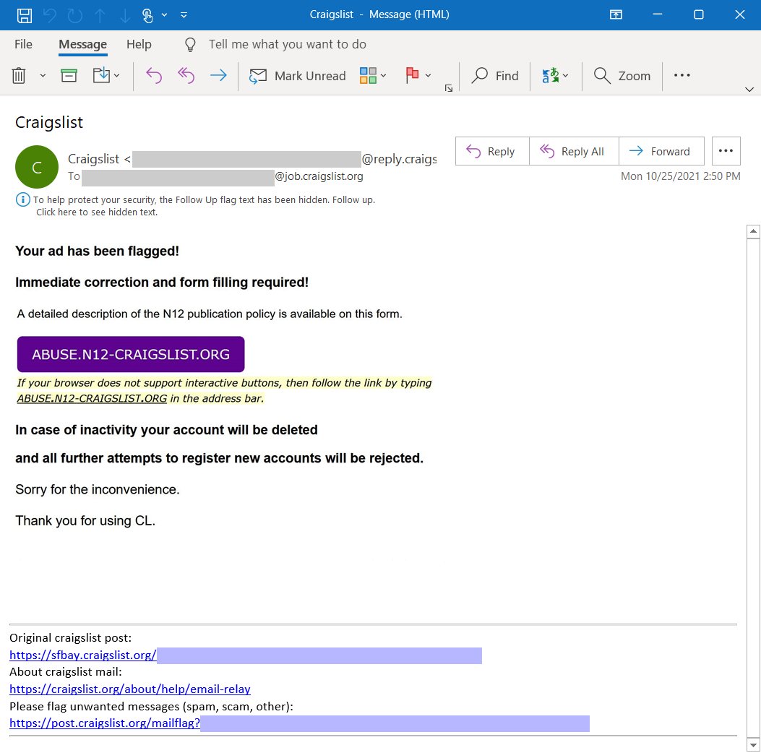Screen dimensions: 761x753
Task: Open the File menu
Action: (22, 44)
